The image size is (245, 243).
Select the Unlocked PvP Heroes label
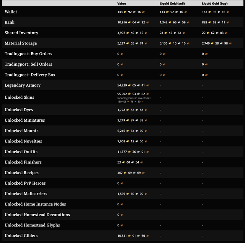(25, 183)
